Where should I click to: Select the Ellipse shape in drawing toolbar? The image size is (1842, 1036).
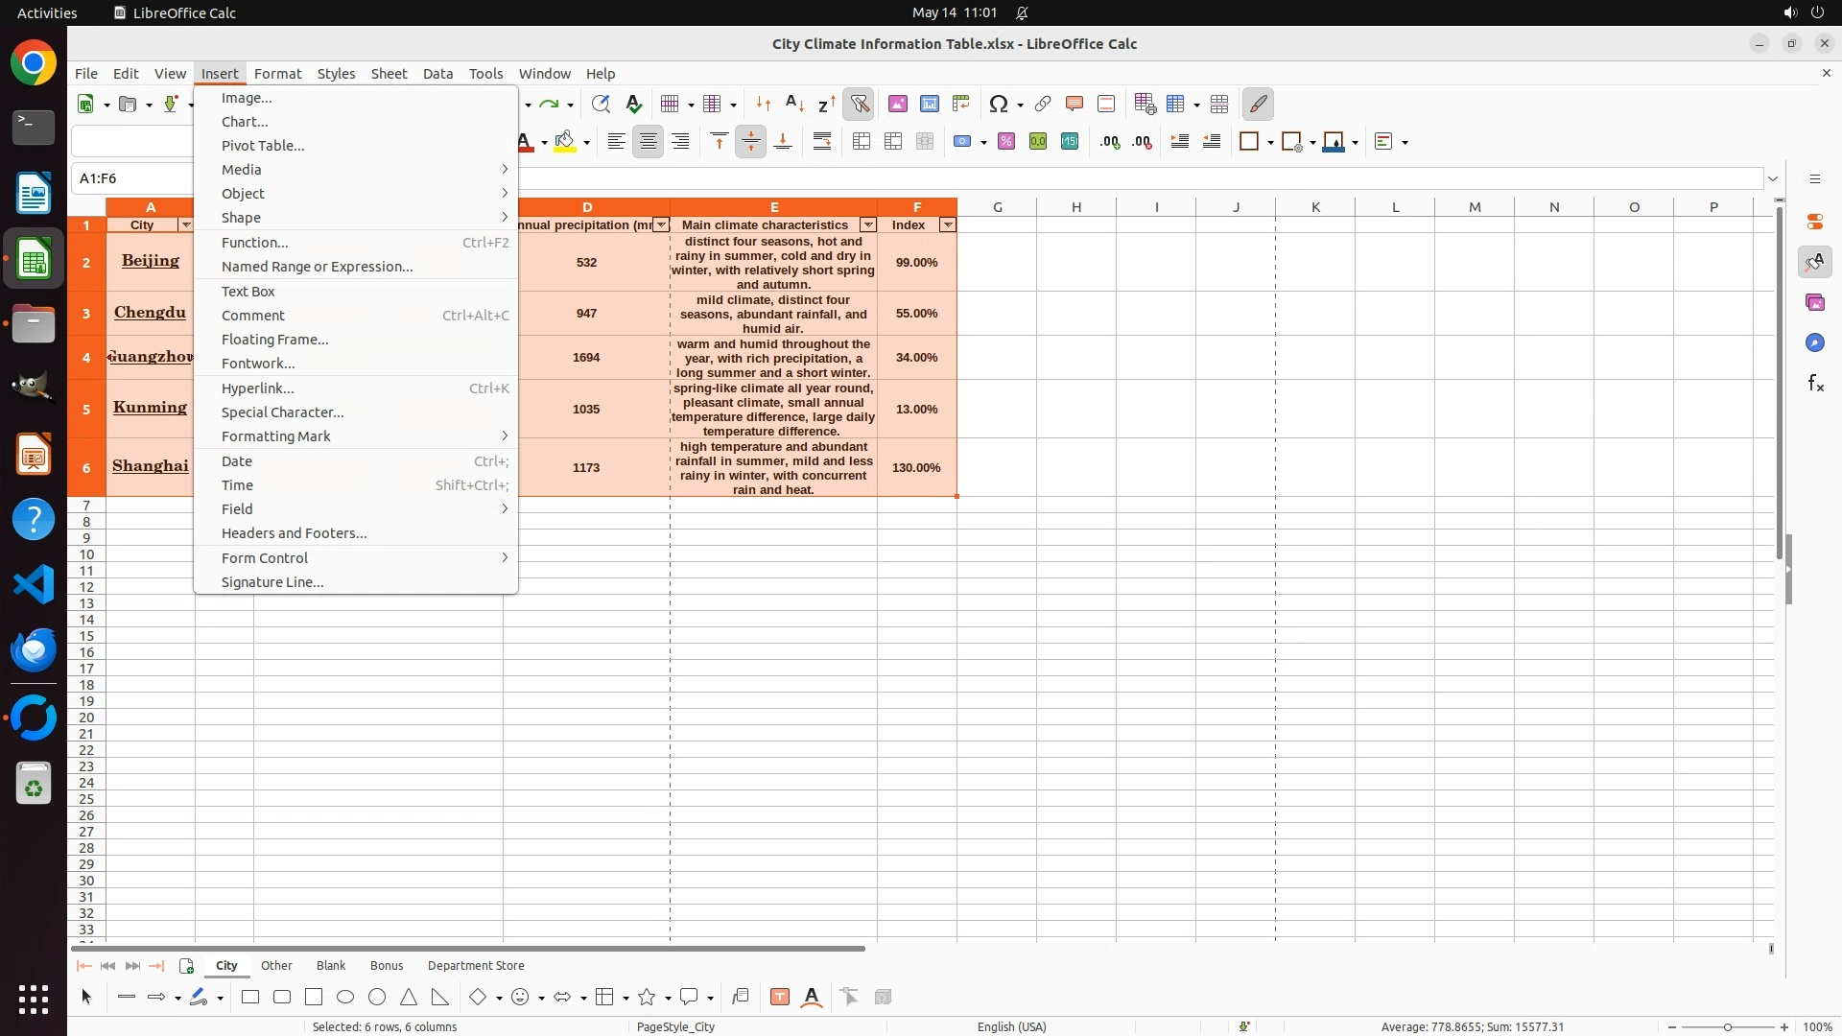point(345,998)
